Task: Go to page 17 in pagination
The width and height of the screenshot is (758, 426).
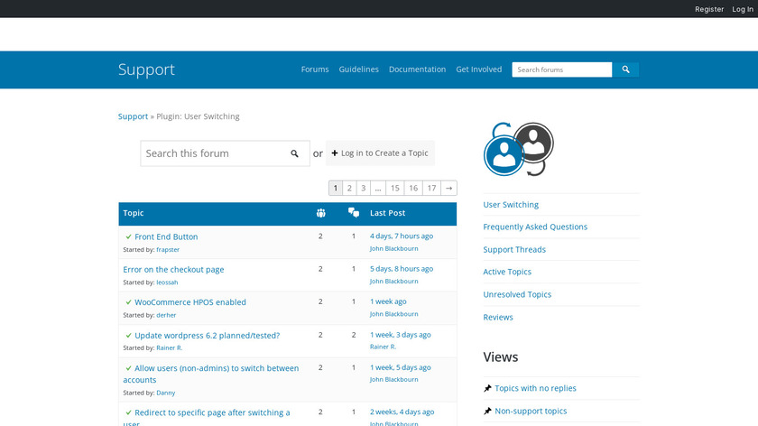Action: pyautogui.click(x=431, y=188)
